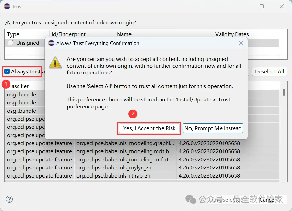Click the help question mark icon

(x=9, y=199)
